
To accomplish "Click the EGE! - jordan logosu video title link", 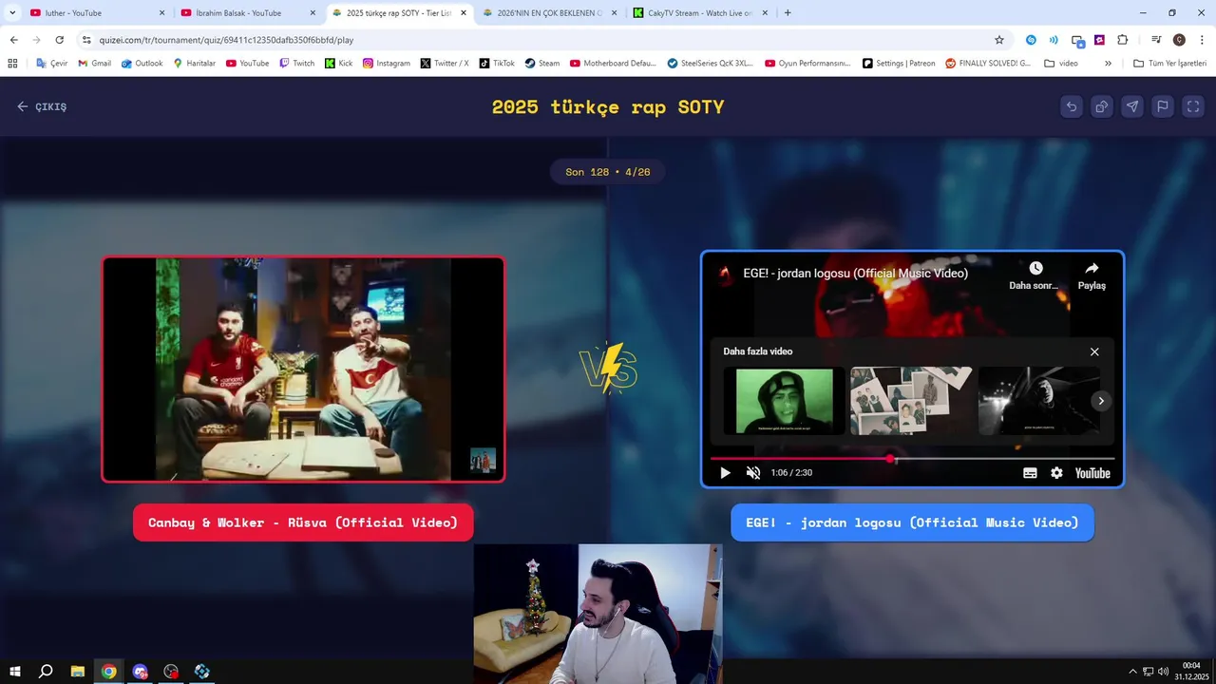I will coord(855,274).
